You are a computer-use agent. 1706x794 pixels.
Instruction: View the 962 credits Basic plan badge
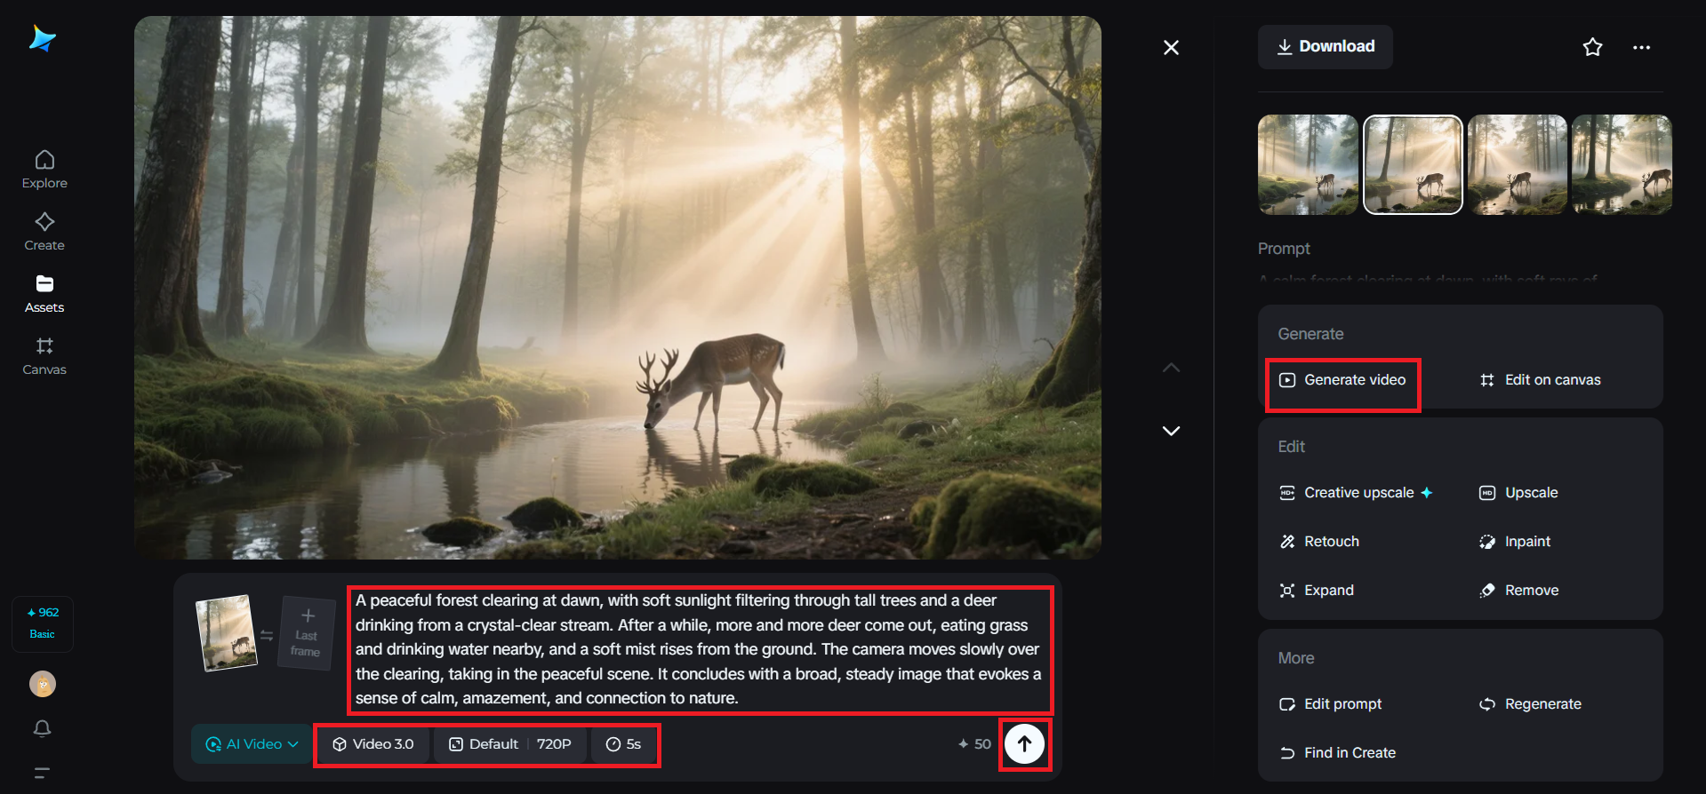coord(43,623)
